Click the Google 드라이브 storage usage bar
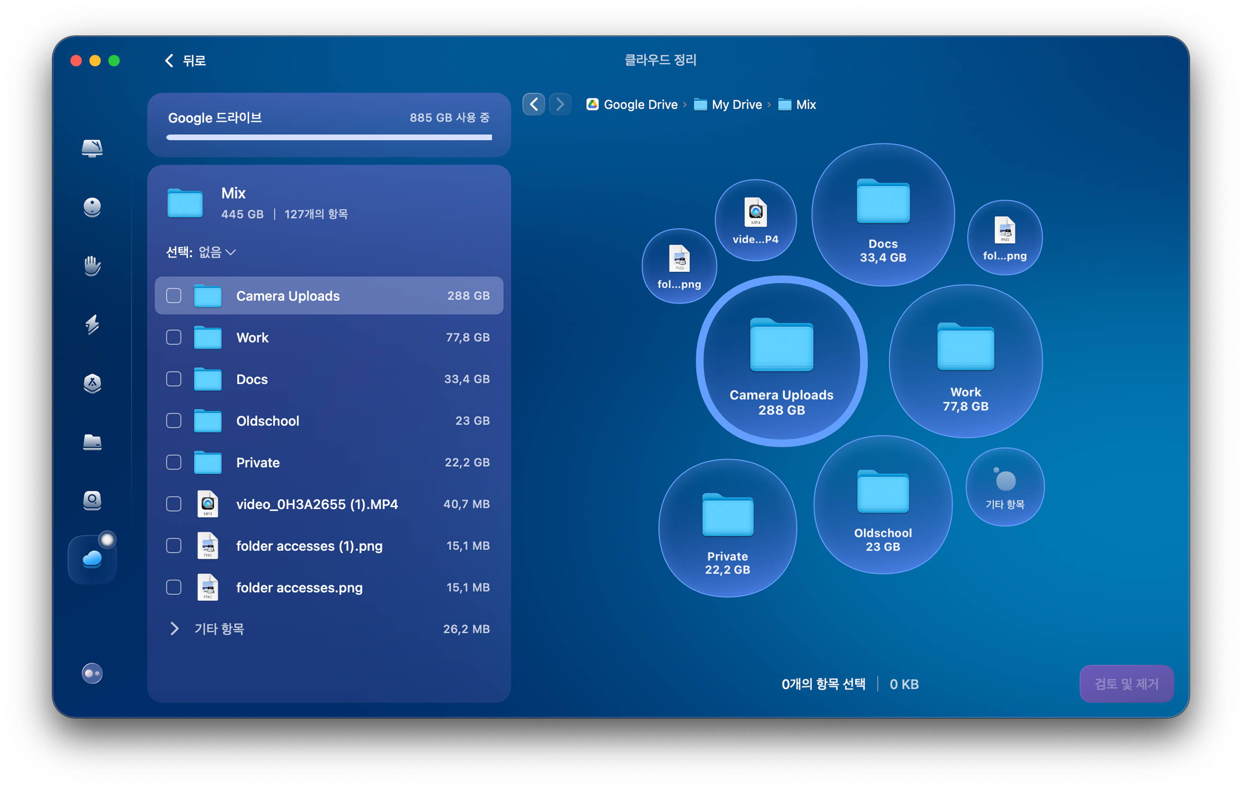The height and width of the screenshot is (788, 1242). (329, 137)
